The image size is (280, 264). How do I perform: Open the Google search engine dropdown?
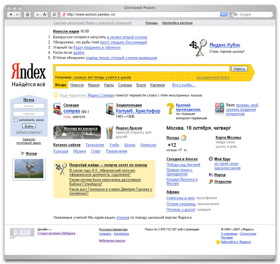pyautogui.click(x=237, y=14)
